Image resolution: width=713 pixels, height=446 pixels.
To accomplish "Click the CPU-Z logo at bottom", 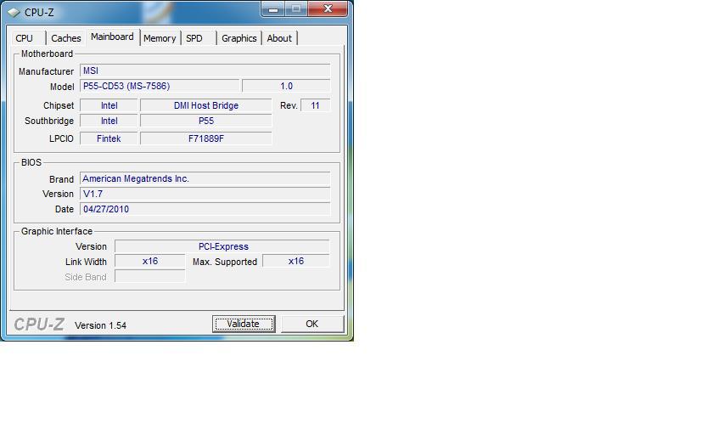I will [39, 325].
